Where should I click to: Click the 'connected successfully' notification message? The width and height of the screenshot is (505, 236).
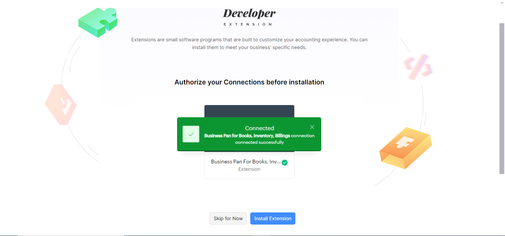pos(260,139)
